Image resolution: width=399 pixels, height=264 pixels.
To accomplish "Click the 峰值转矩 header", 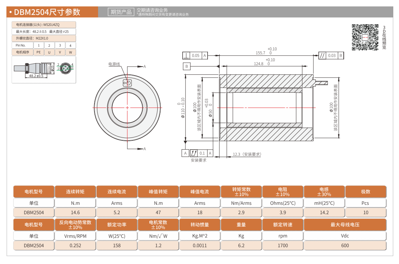I will (x=158, y=192).
